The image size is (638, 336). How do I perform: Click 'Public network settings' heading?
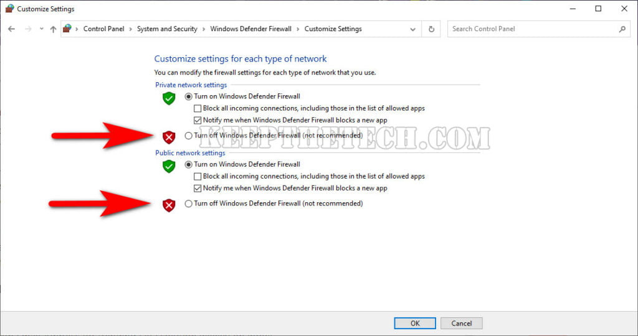pyautogui.click(x=190, y=153)
